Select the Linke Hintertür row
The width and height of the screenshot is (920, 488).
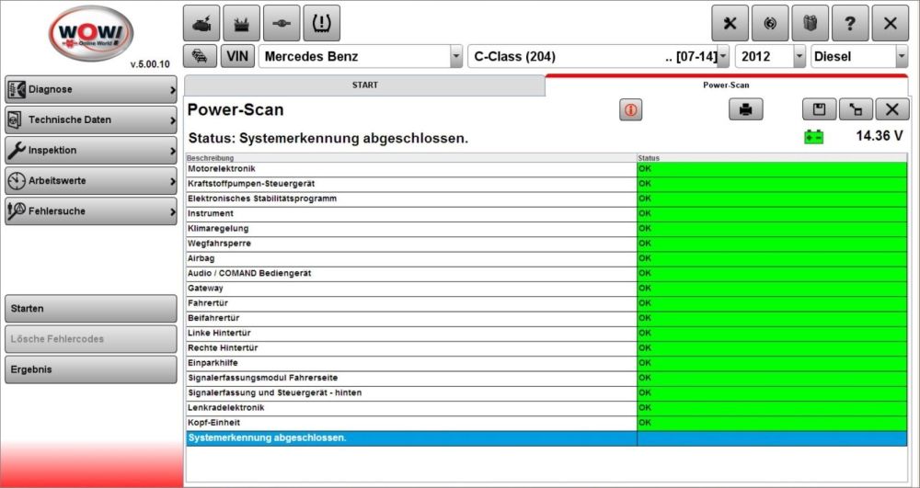[x=546, y=334]
